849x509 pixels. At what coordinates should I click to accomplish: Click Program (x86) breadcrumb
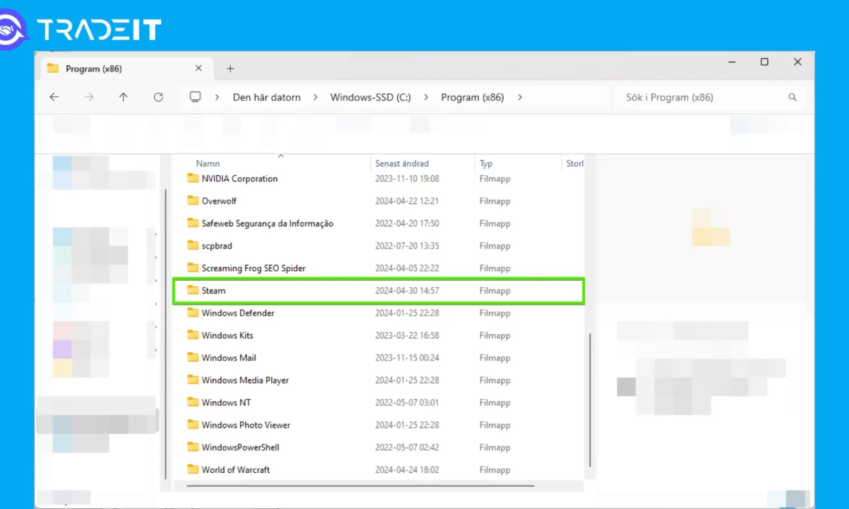tap(473, 97)
